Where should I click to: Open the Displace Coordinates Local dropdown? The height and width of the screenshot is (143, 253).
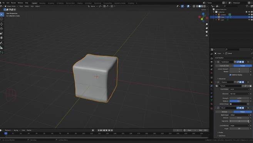(x=239, y=89)
